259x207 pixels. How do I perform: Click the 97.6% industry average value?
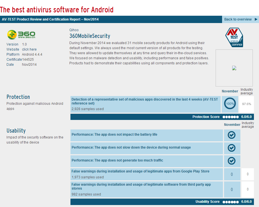click(246, 104)
